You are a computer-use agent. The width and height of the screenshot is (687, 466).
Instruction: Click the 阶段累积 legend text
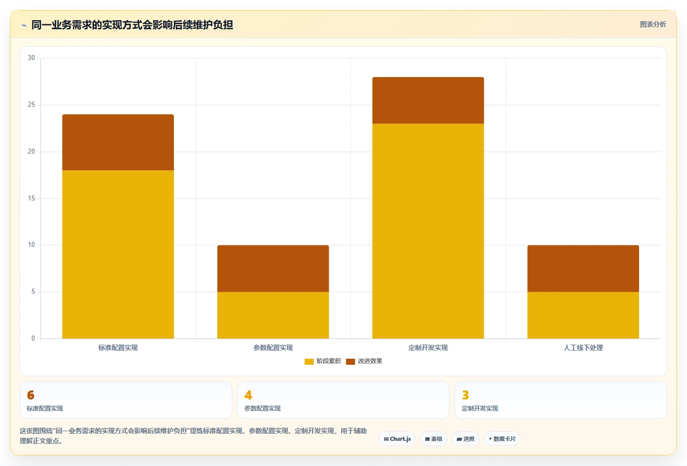[x=329, y=361]
